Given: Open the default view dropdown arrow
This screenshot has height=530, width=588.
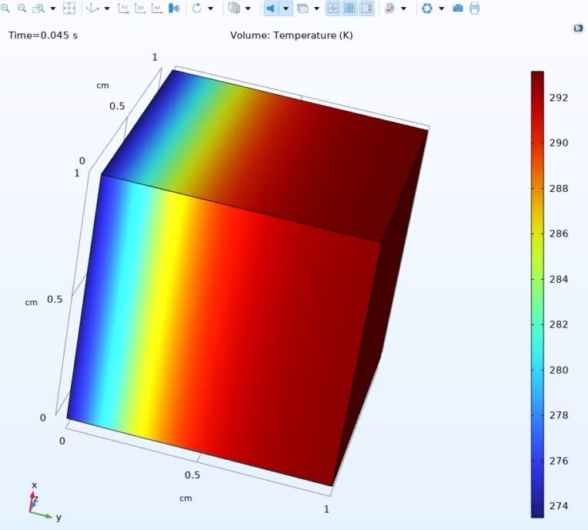Looking at the screenshot, I should pyautogui.click(x=107, y=8).
